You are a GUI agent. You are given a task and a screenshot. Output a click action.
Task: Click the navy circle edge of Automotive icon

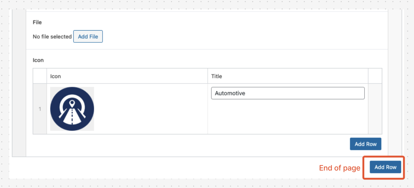point(53,109)
